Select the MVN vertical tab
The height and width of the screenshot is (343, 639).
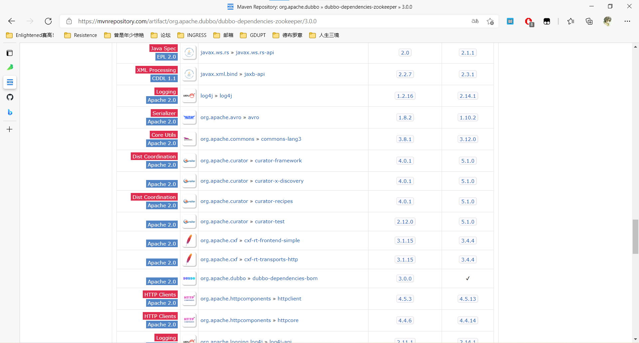point(10,82)
